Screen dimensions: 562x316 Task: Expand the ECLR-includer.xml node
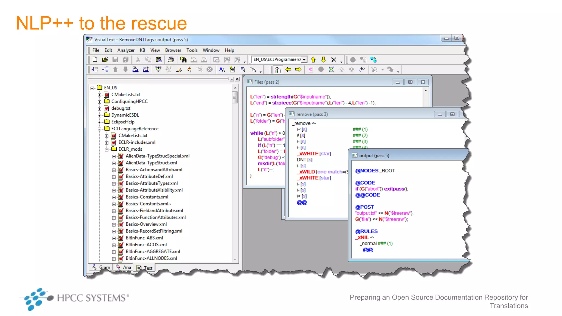107,143
